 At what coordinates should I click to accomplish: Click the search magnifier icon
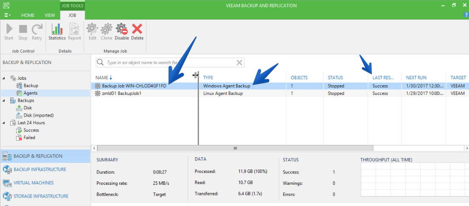(x=101, y=63)
